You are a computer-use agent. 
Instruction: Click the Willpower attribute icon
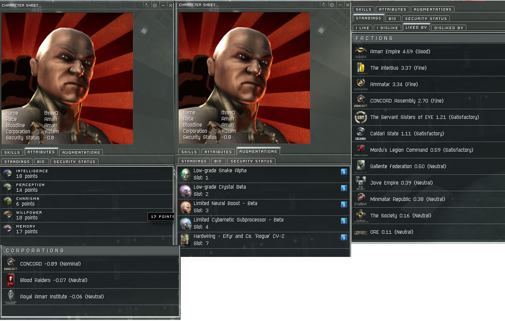point(8,215)
